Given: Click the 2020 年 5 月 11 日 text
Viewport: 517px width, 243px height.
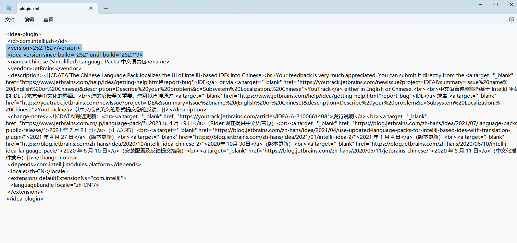Looking at the screenshot, I should coord(457,151).
